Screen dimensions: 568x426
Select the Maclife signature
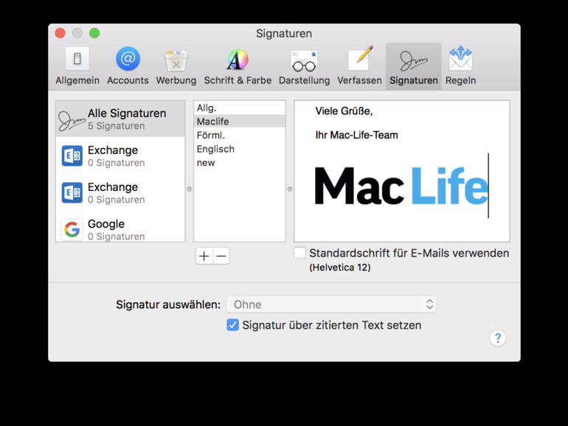coord(240,122)
